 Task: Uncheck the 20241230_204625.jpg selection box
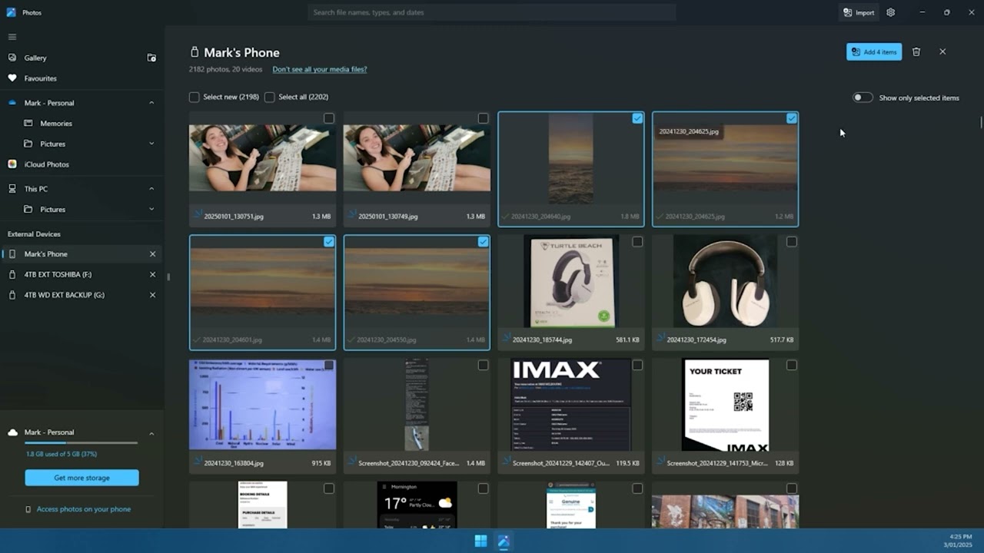[792, 118]
